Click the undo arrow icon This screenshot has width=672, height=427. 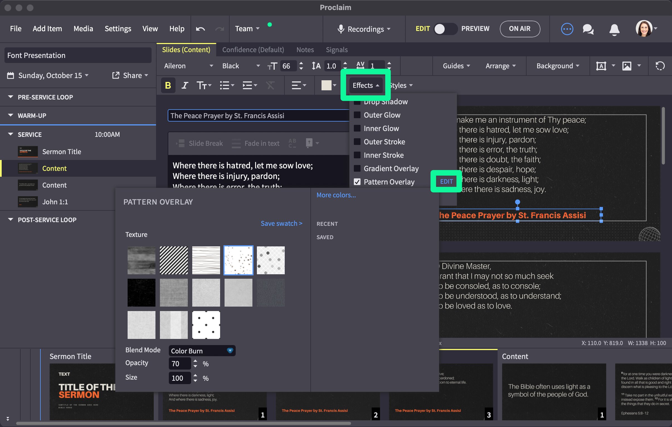point(200,29)
